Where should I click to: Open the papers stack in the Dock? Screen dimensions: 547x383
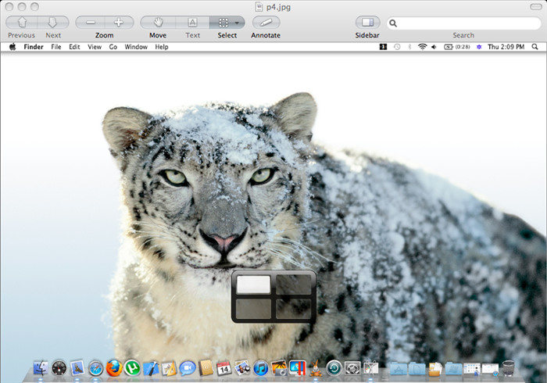click(x=435, y=369)
